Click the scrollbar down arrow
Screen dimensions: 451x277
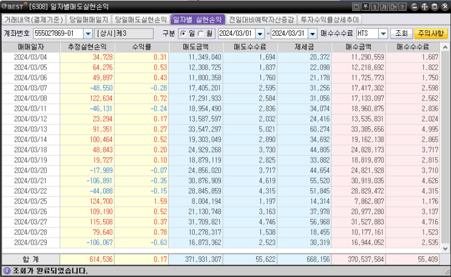click(445, 249)
